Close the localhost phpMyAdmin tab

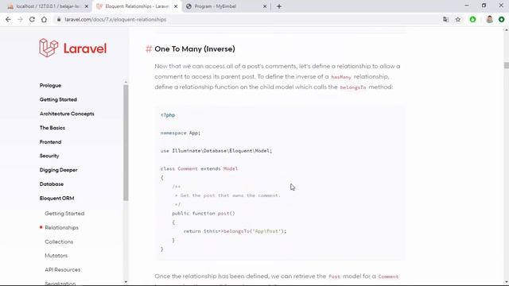(x=87, y=6)
